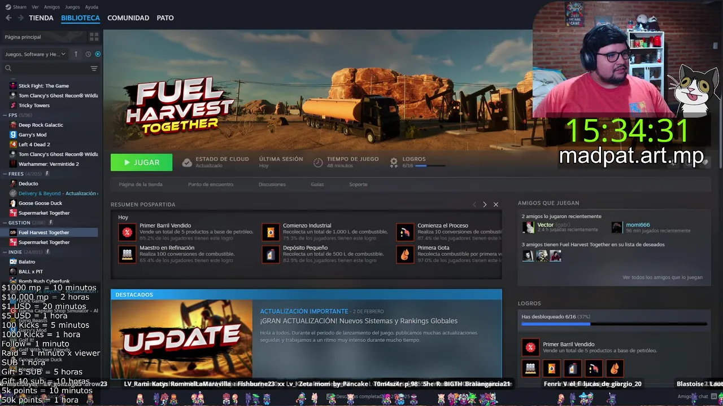
Task: Open the LOGROS ribbon icon
Action: 394,162
